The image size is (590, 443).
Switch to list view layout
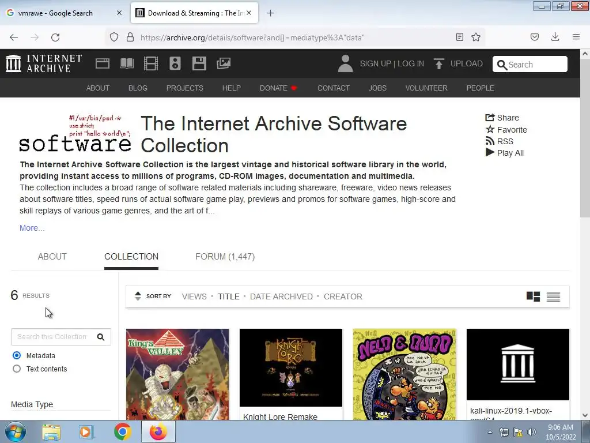554,297
